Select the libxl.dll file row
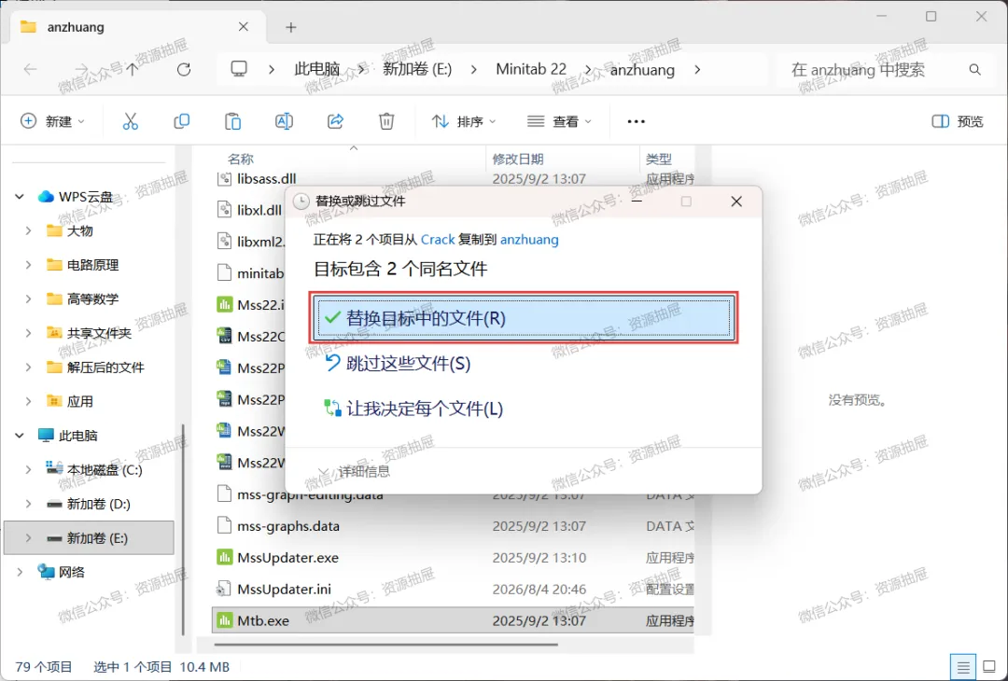This screenshot has width=1008, height=681. (251, 210)
